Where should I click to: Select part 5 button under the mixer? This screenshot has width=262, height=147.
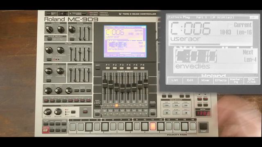pyautogui.click(x=128, y=105)
